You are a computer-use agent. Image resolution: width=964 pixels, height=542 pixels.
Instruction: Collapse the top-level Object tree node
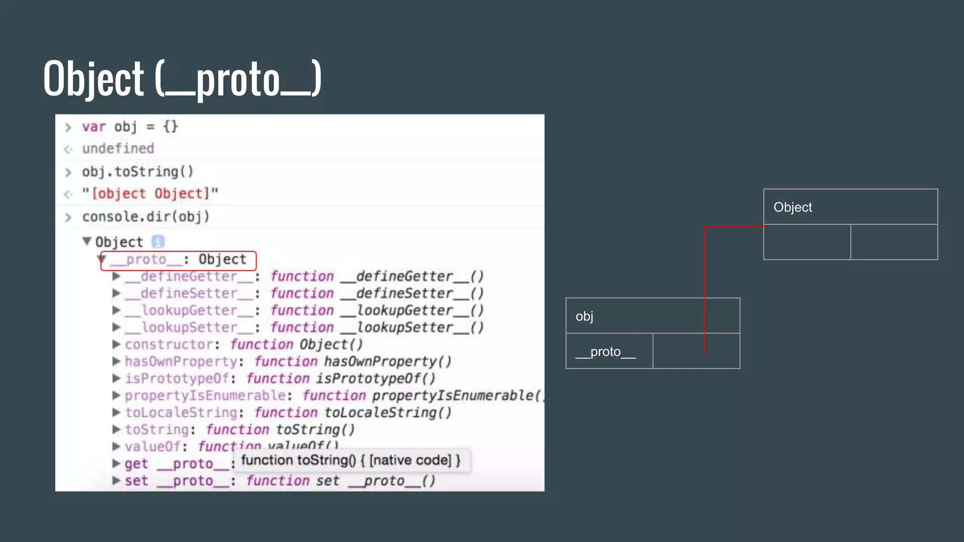tap(87, 241)
